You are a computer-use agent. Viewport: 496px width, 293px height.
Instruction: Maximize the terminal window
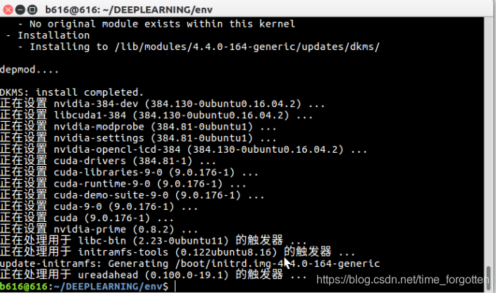[x=32, y=10]
